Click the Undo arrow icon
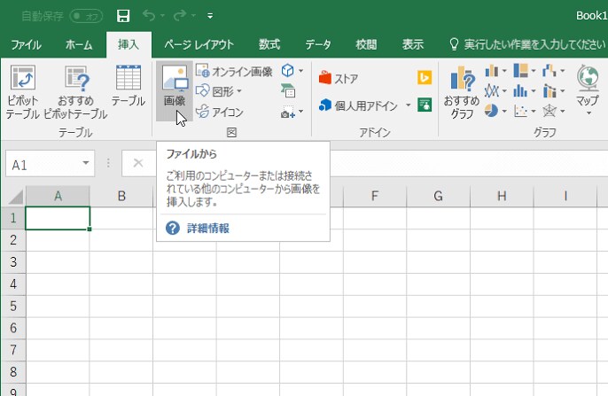This screenshot has width=608, height=396. pos(149,15)
